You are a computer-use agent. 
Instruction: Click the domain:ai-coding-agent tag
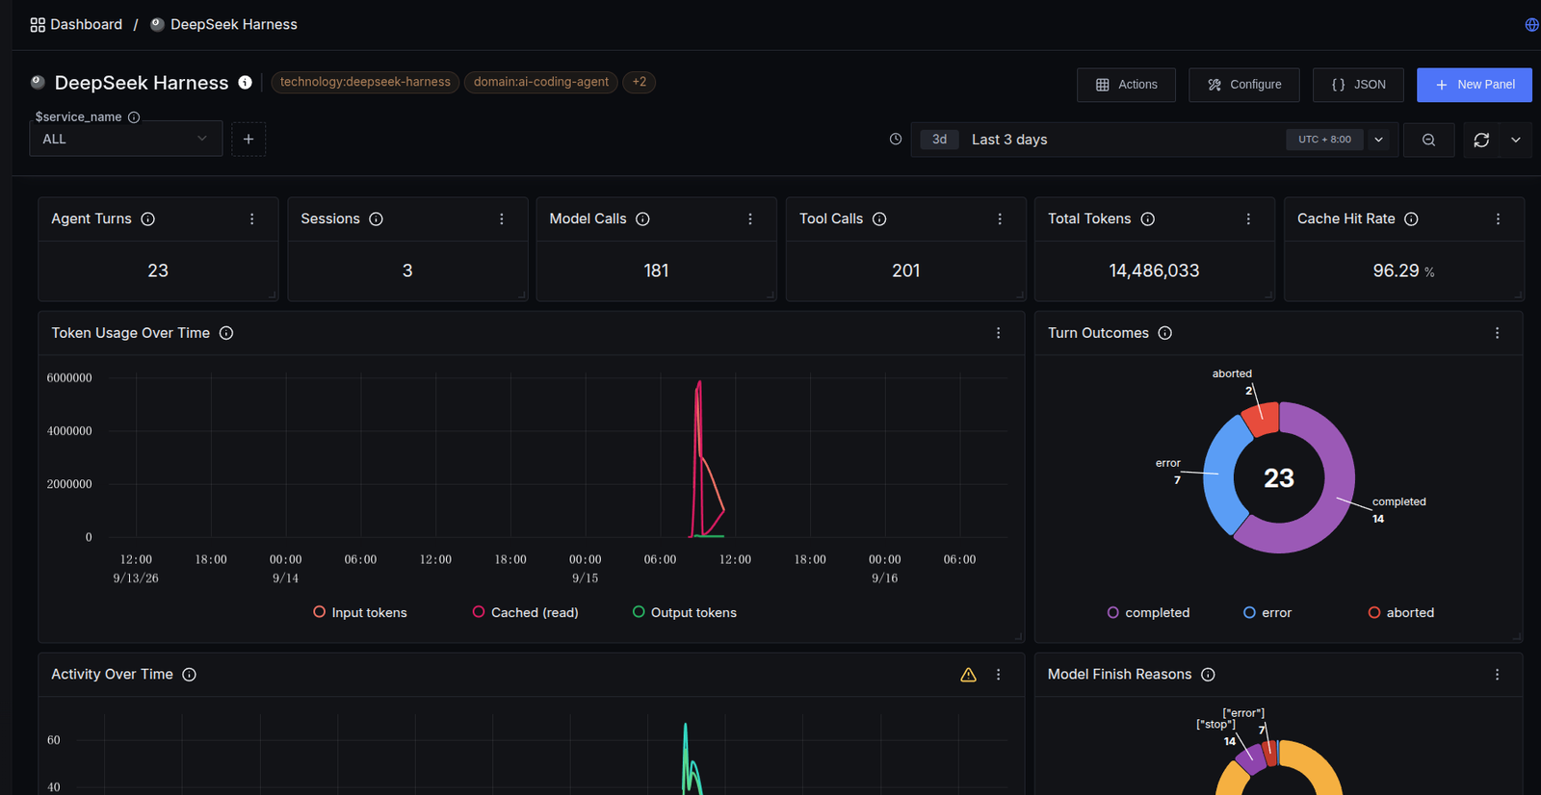click(541, 82)
